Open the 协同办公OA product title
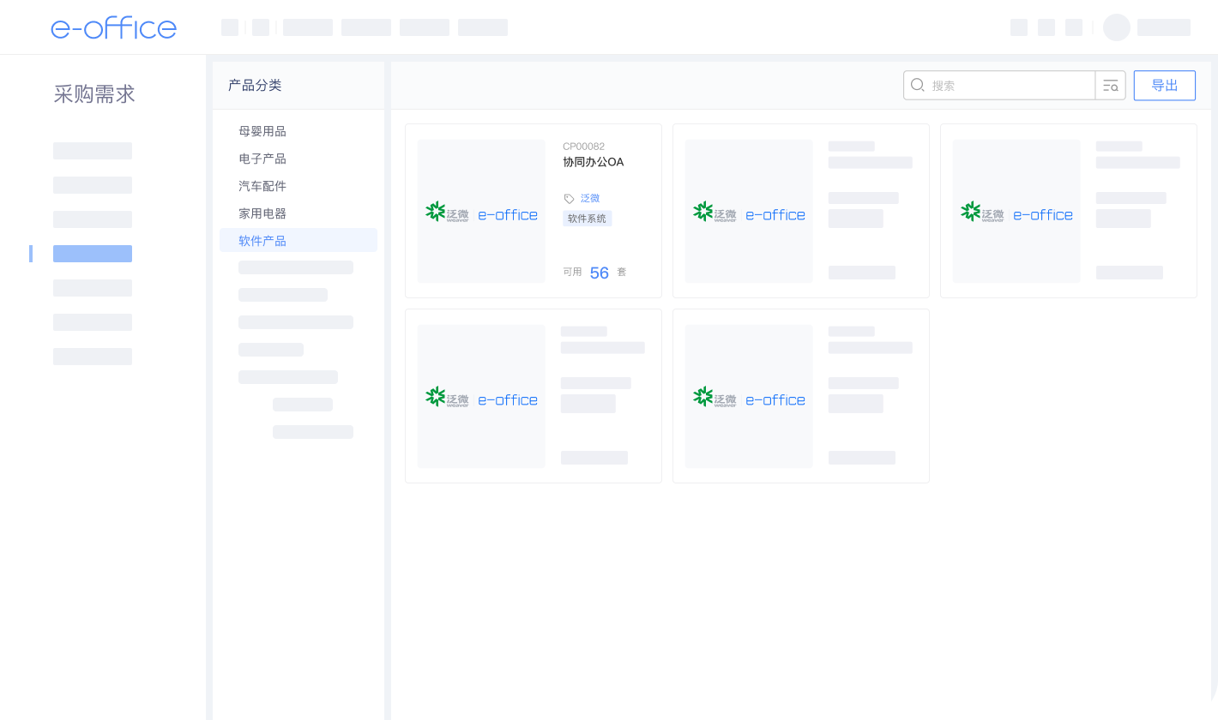The height and width of the screenshot is (720, 1218). pos(594,162)
